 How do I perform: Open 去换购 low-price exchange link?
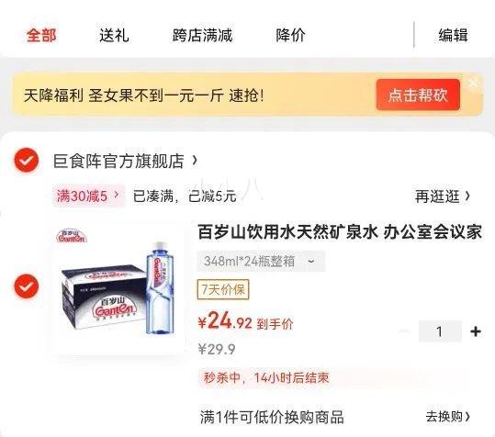pos(447,417)
